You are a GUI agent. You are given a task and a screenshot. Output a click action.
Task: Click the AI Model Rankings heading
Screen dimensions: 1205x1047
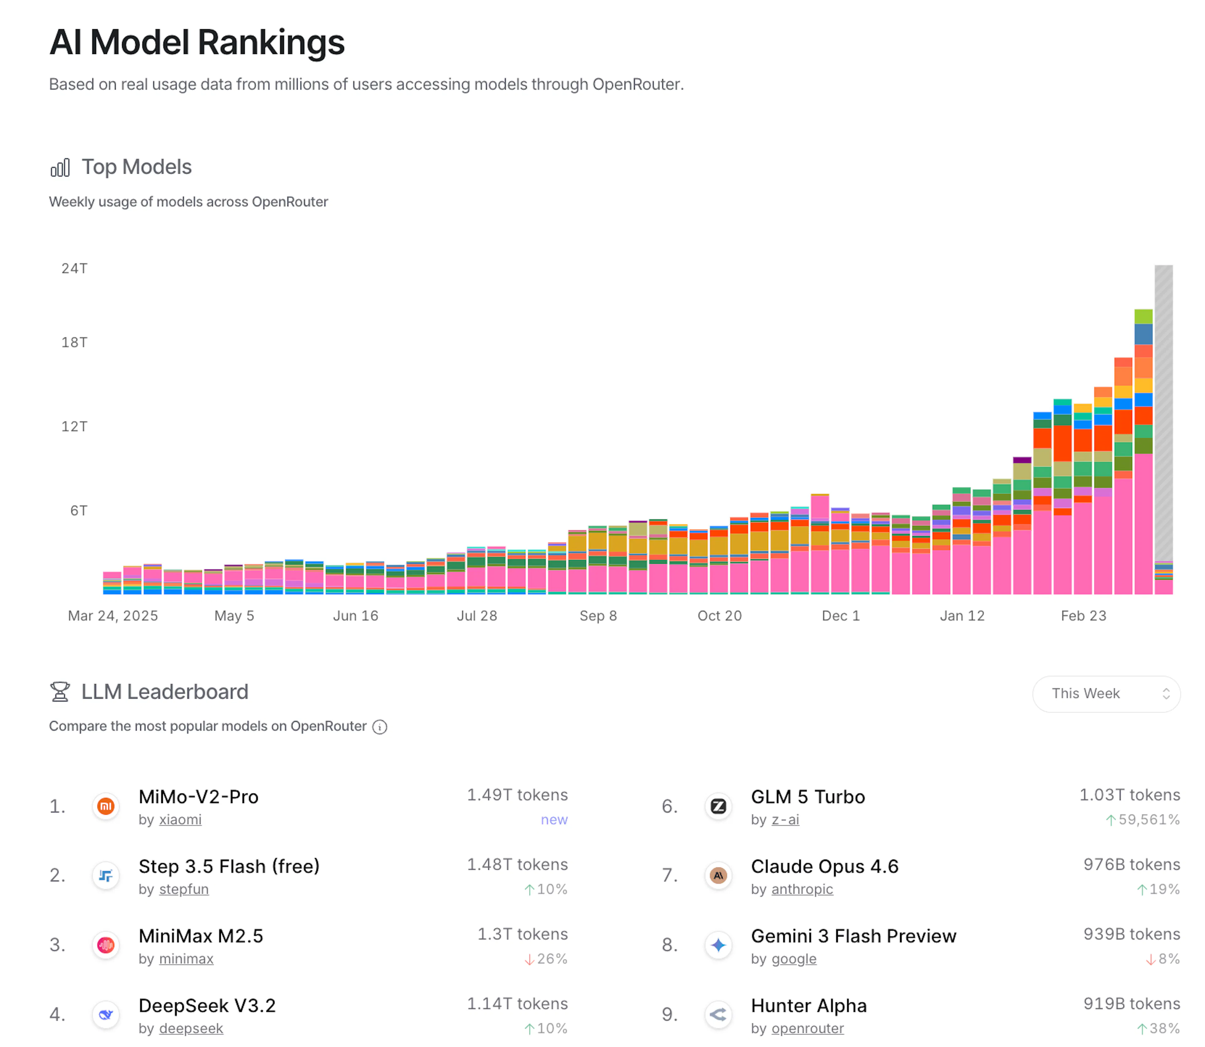[197, 43]
